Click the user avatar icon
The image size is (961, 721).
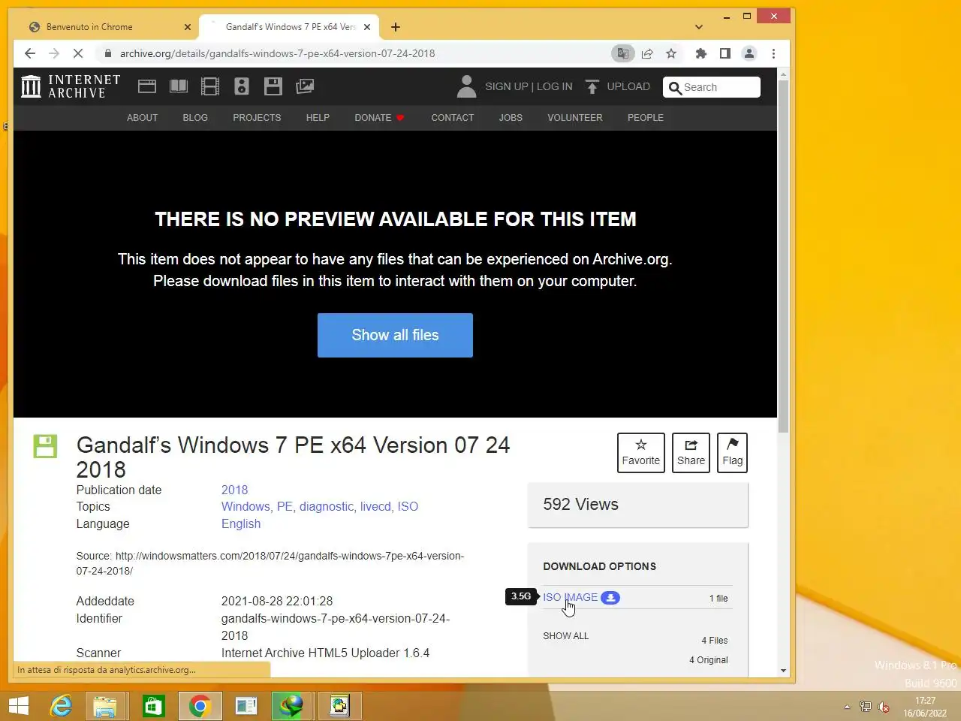pyautogui.click(x=466, y=86)
